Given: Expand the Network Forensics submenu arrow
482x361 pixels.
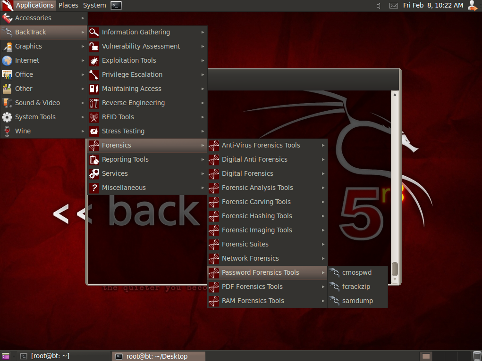Looking at the screenshot, I should click(x=323, y=258).
